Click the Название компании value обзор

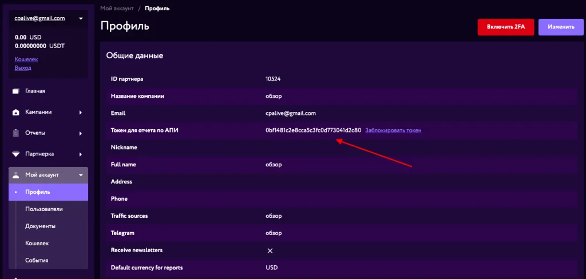(x=274, y=96)
